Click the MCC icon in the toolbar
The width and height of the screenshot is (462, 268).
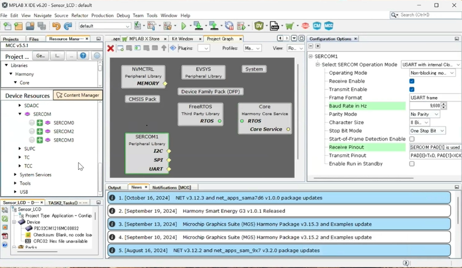[329, 26]
